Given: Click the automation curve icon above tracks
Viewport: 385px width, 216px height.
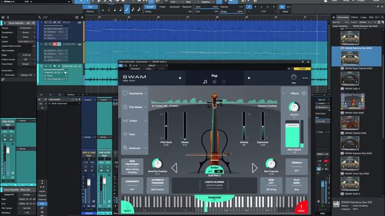Looking at the screenshot, I should pos(46,17).
